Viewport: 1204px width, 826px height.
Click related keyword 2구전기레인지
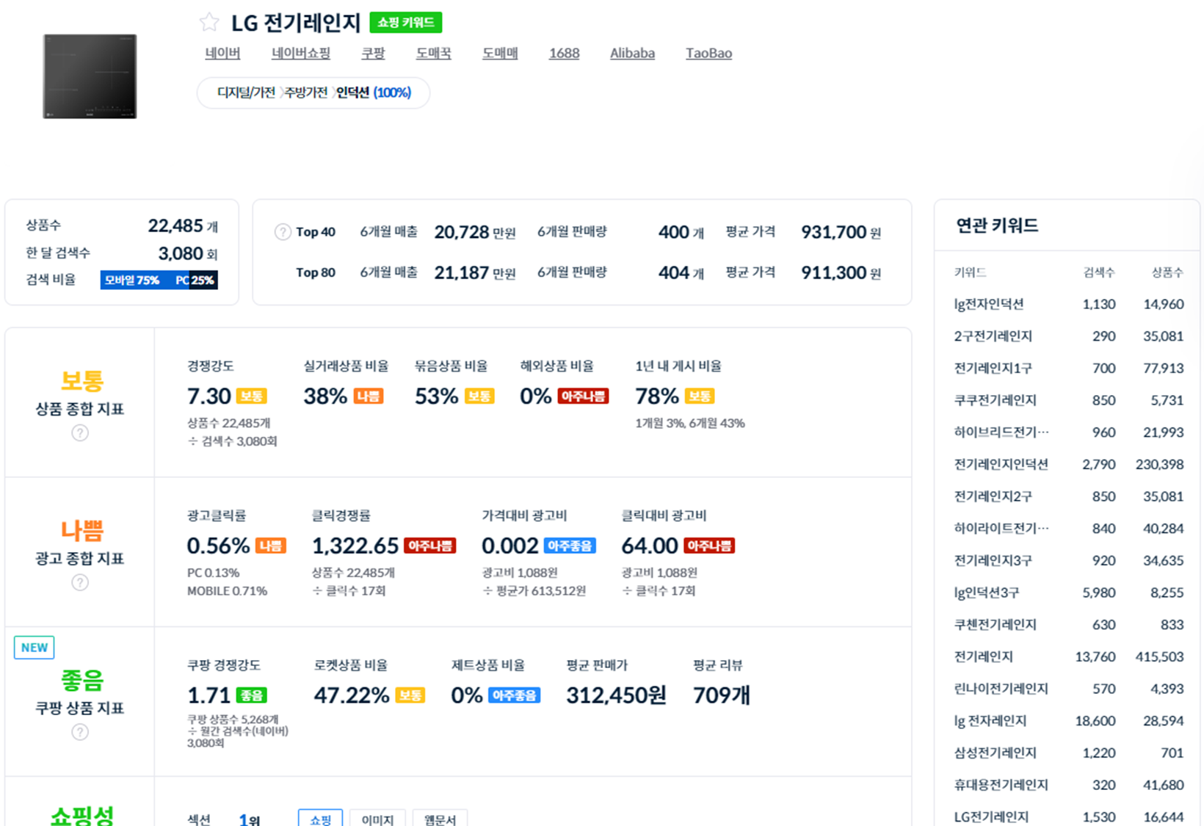[x=993, y=336]
